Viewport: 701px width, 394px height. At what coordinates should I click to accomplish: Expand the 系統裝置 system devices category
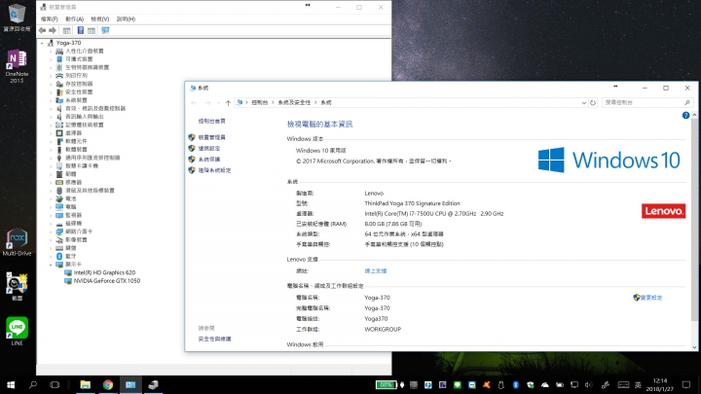(x=51, y=100)
